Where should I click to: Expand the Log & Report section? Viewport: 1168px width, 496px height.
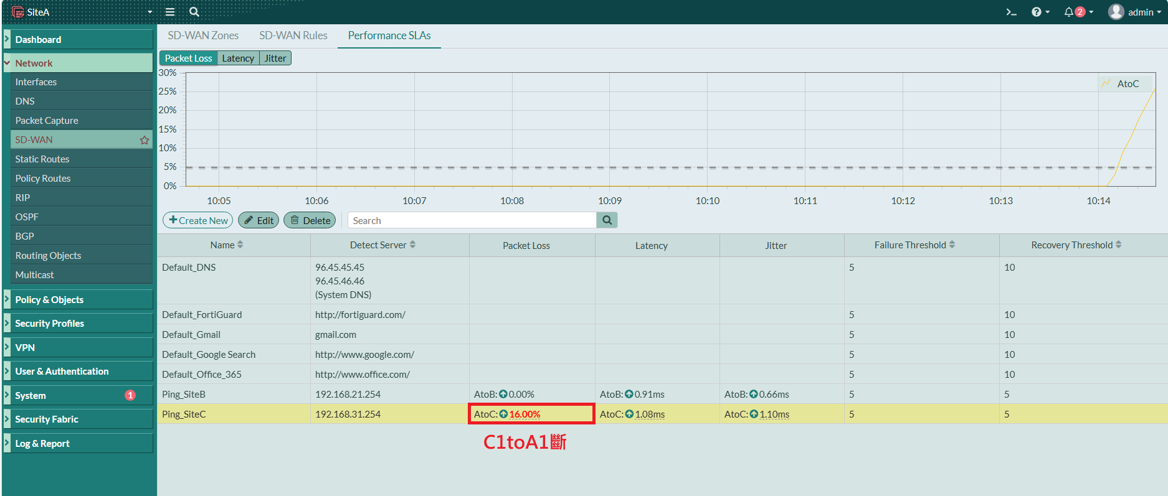[78, 443]
